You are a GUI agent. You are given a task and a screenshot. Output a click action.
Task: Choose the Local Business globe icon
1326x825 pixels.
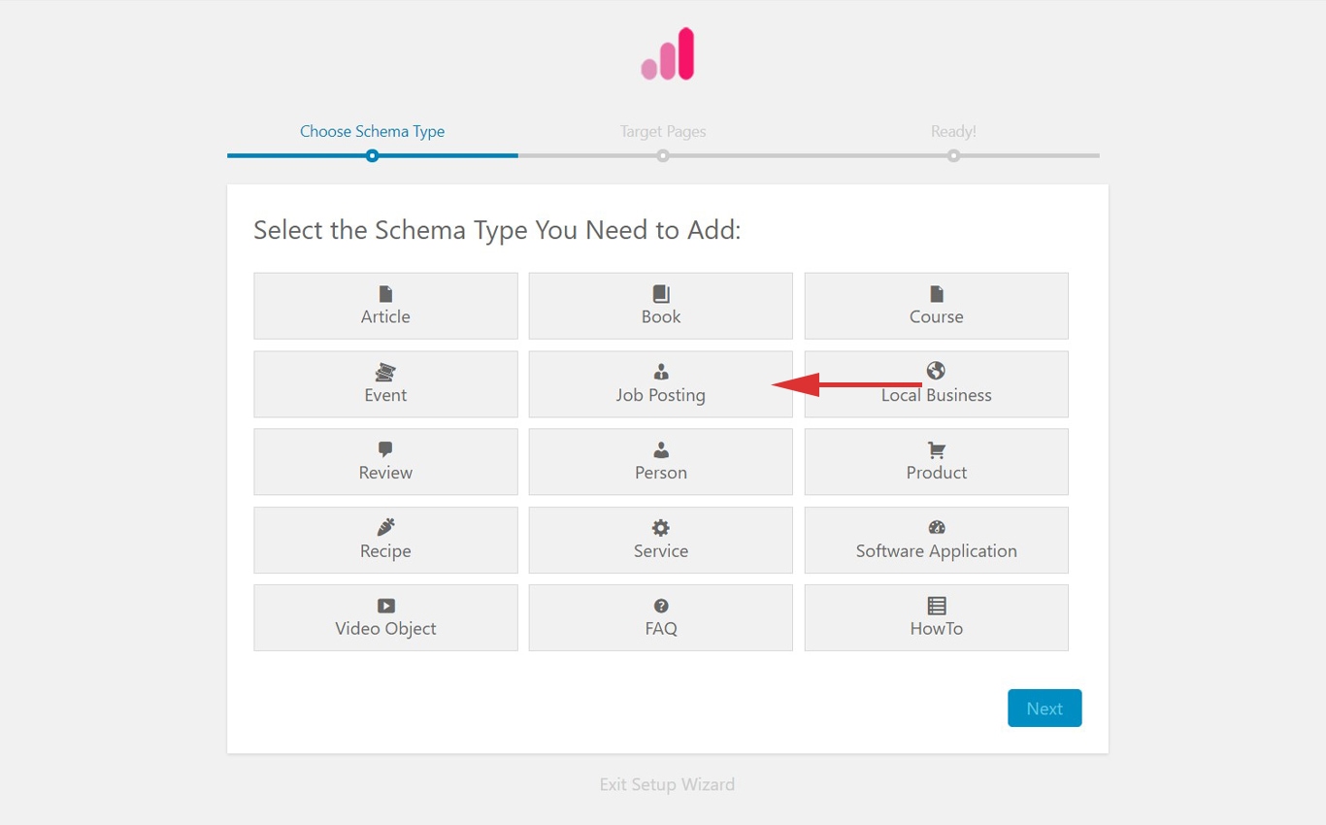(936, 370)
